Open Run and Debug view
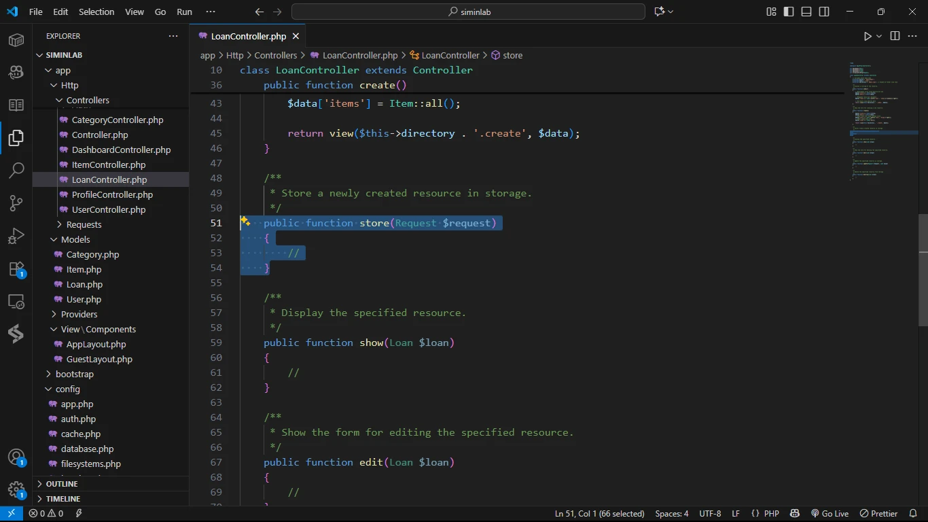Viewport: 928px width, 522px height. coord(16,236)
